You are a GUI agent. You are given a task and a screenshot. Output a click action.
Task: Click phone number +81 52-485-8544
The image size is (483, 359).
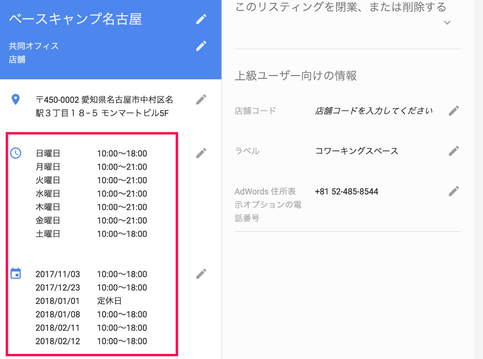346,192
